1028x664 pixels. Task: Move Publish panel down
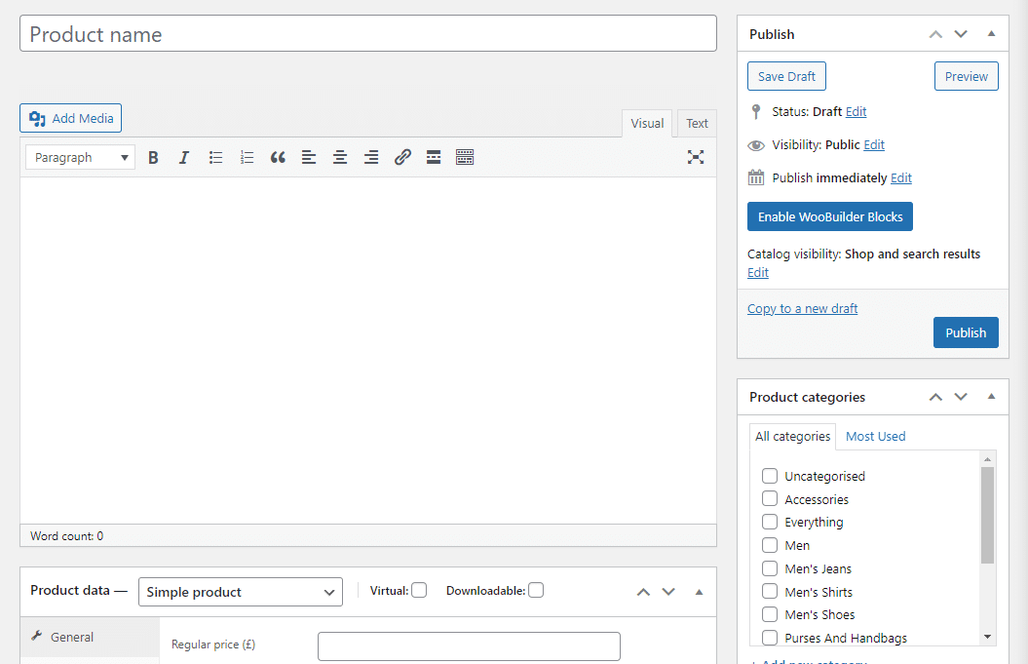tap(961, 34)
